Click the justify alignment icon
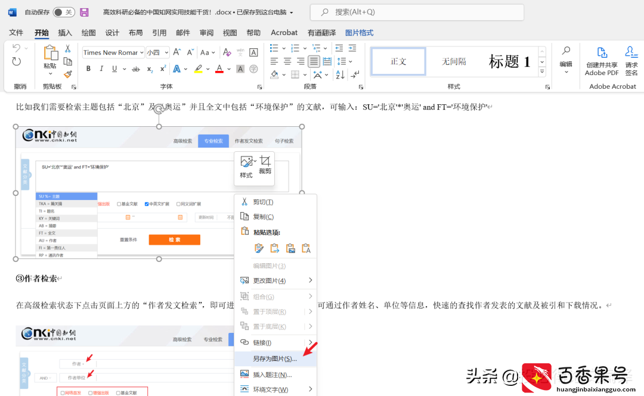This screenshot has height=396, width=644. (x=314, y=61)
